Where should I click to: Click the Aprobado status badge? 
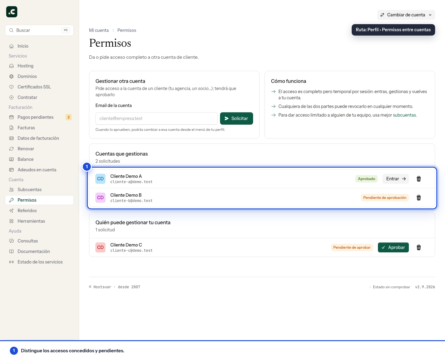point(367,179)
